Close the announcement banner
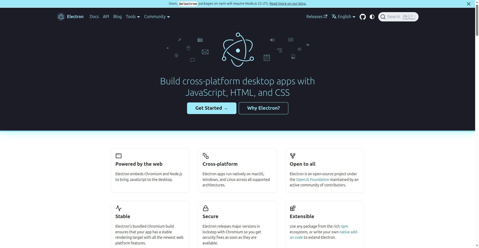Screen dimensions: 479x248 tap(469, 4)
